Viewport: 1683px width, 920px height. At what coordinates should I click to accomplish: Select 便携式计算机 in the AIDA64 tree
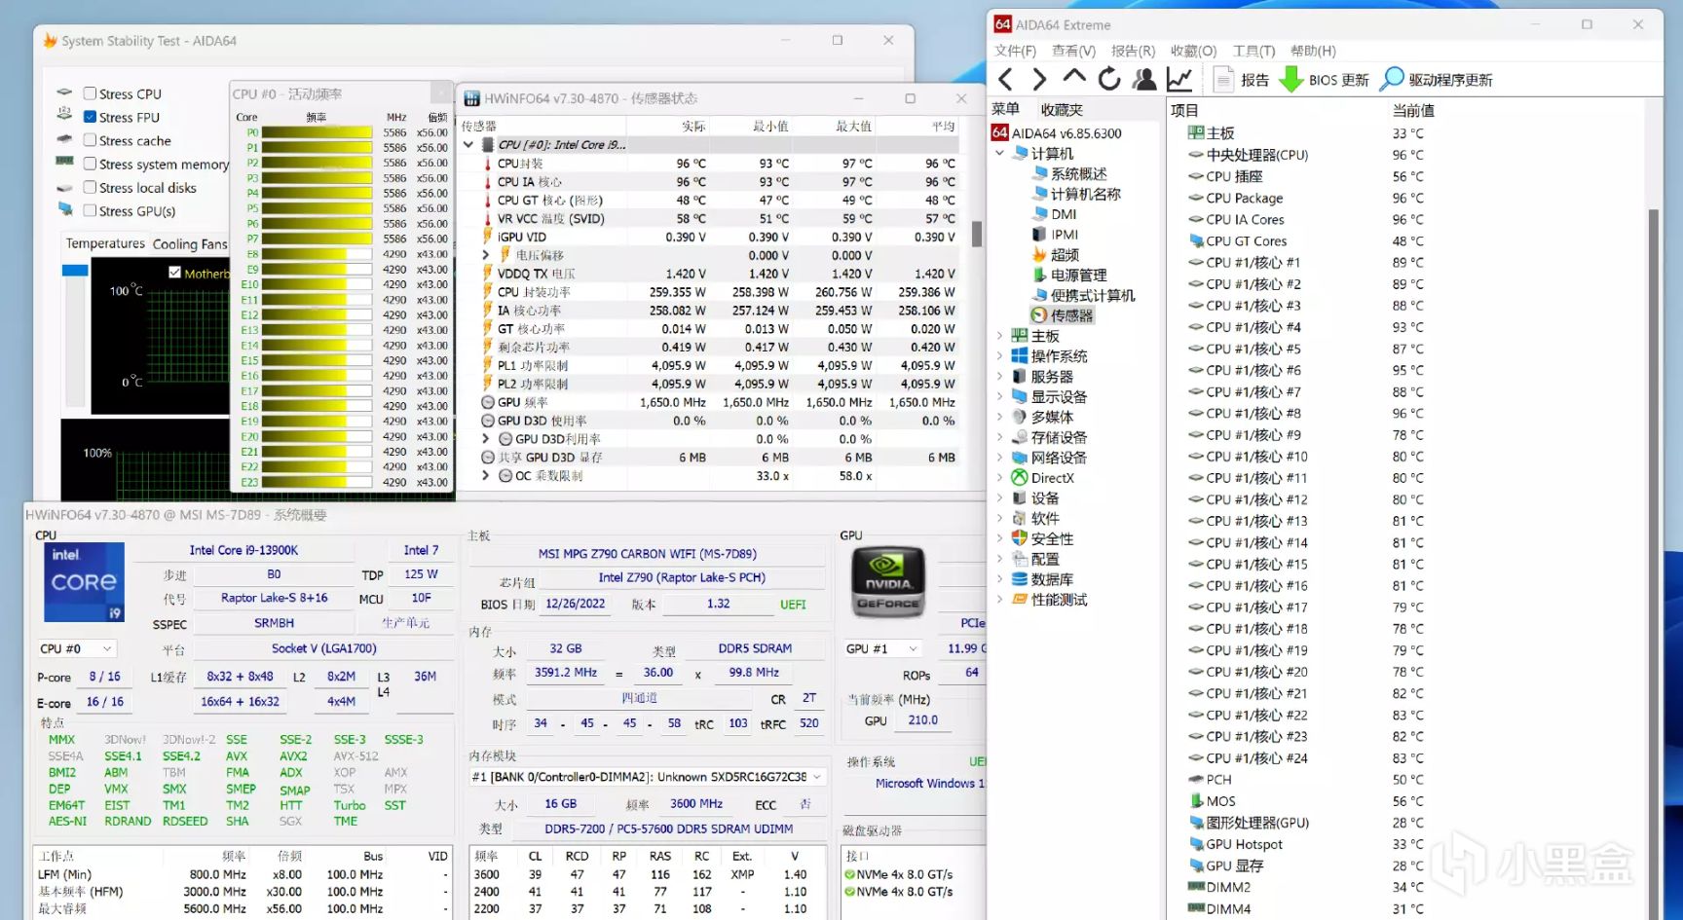[x=1093, y=296]
